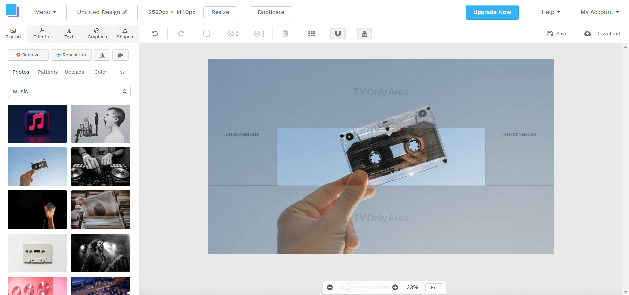
Task: Select the DJ mixer photo
Action: pos(101,167)
